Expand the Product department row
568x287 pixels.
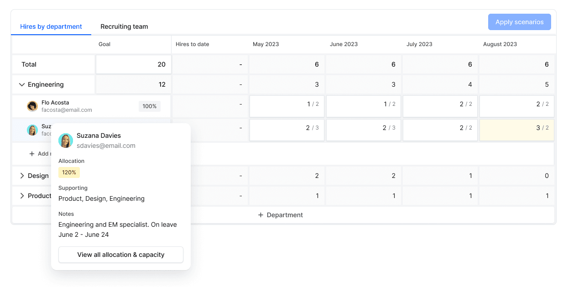point(22,196)
